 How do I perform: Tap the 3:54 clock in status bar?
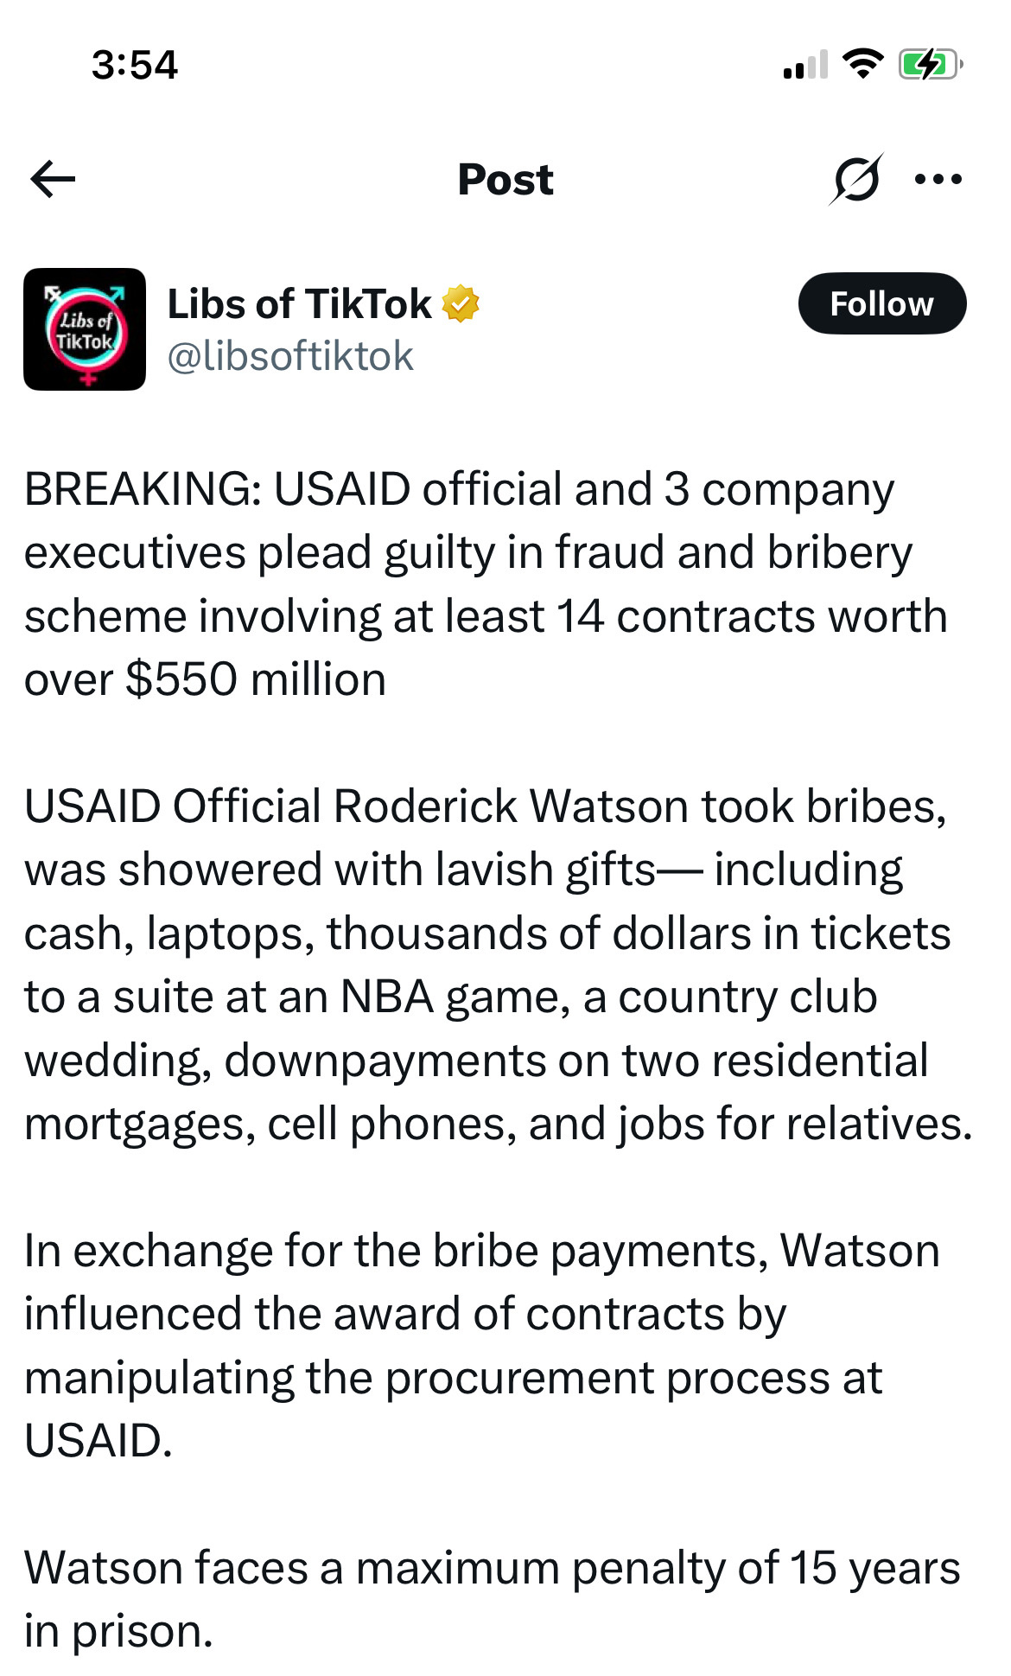[x=135, y=65]
